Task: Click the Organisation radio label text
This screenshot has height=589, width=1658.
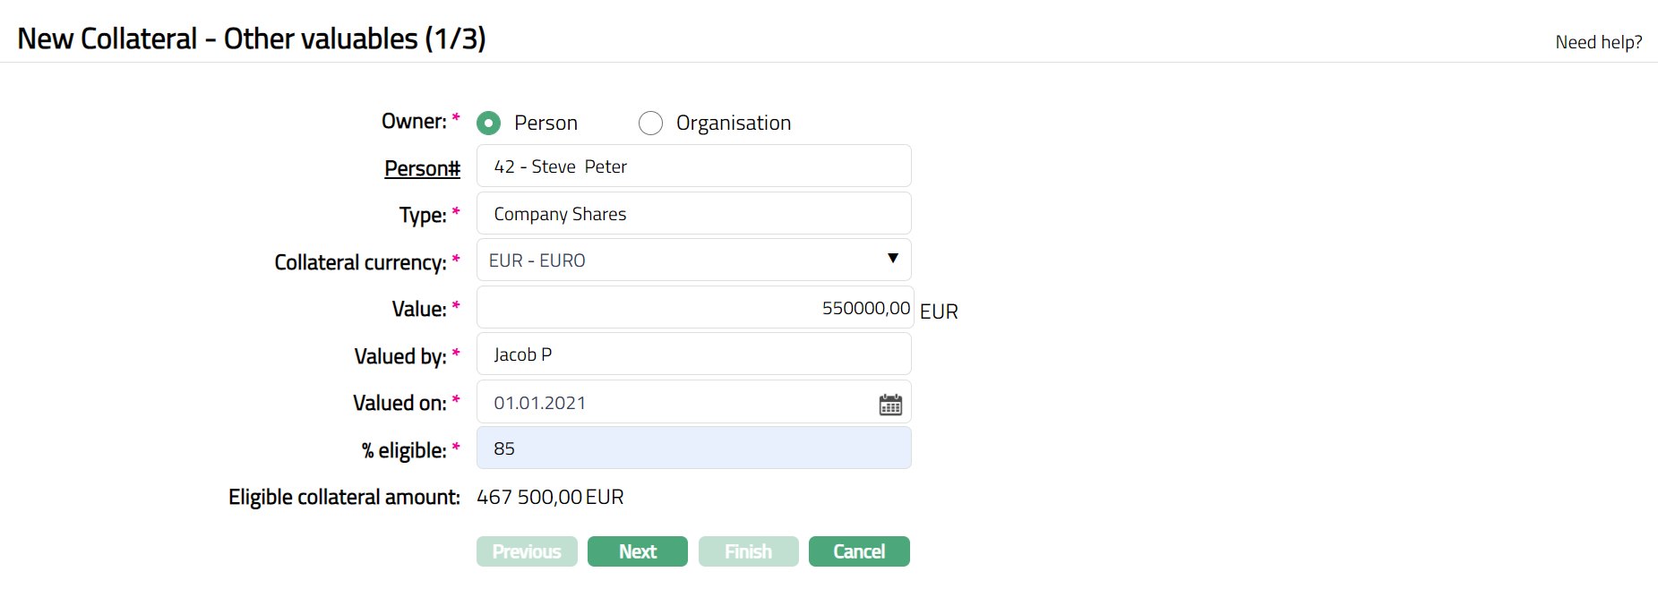Action: pyautogui.click(x=733, y=123)
